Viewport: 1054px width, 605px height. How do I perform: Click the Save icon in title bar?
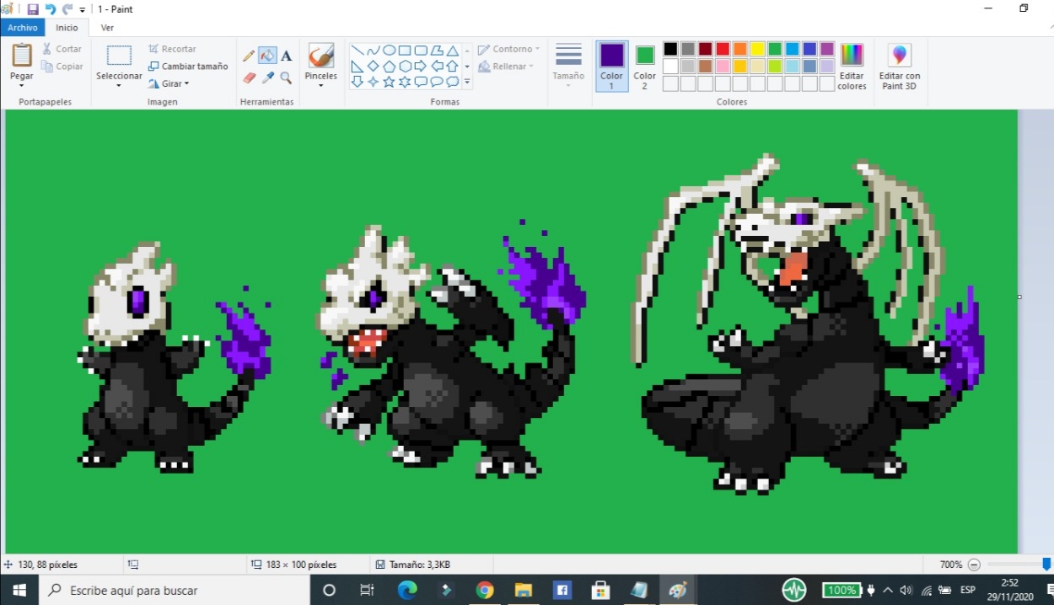[33, 9]
